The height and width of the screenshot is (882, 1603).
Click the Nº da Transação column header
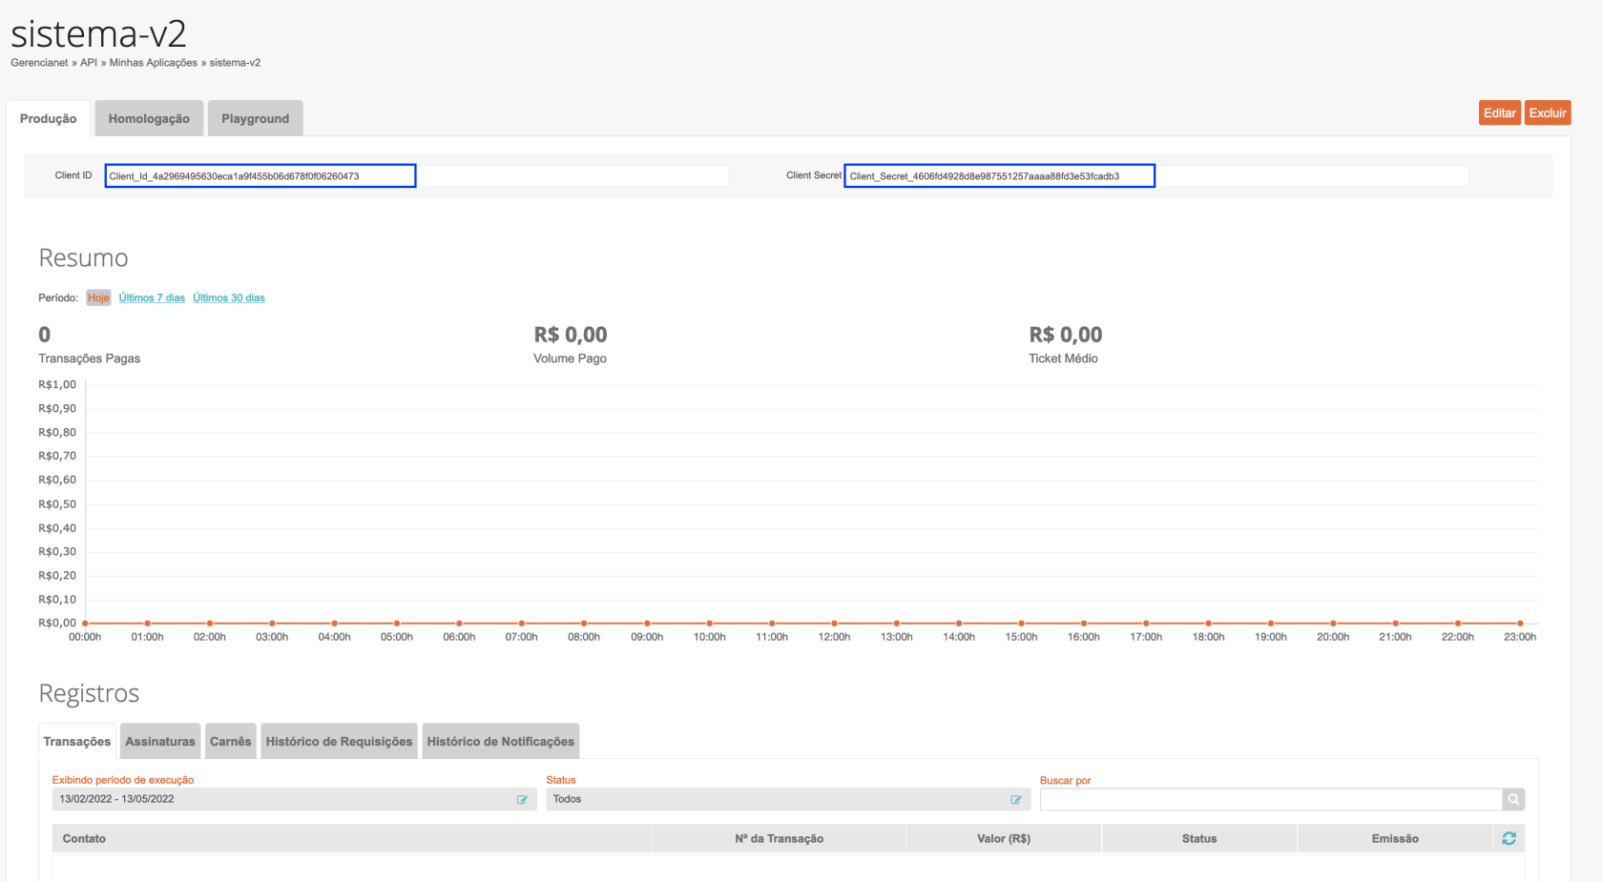(780, 838)
